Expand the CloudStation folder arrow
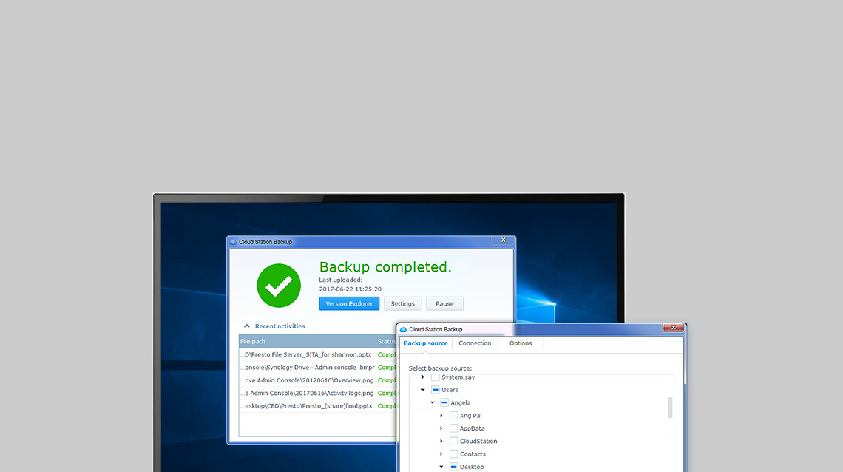Image resolution: width=843 pixels, height=472 pixels. tap(441, 442)
